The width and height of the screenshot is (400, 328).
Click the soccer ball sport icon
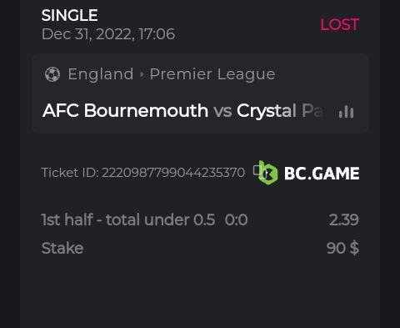point(52,74)
